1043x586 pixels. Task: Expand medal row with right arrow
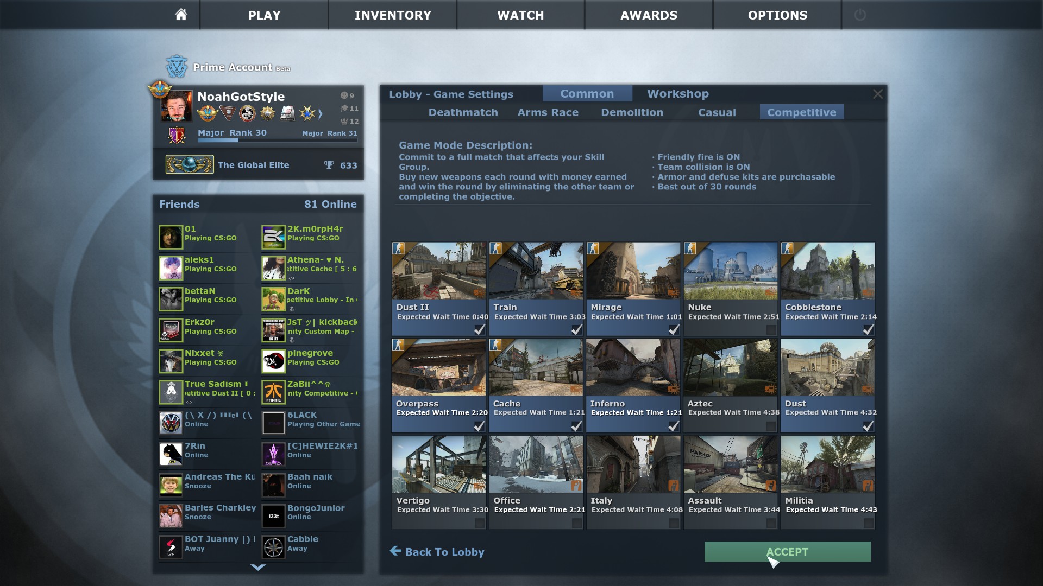[x=321, y=113]
